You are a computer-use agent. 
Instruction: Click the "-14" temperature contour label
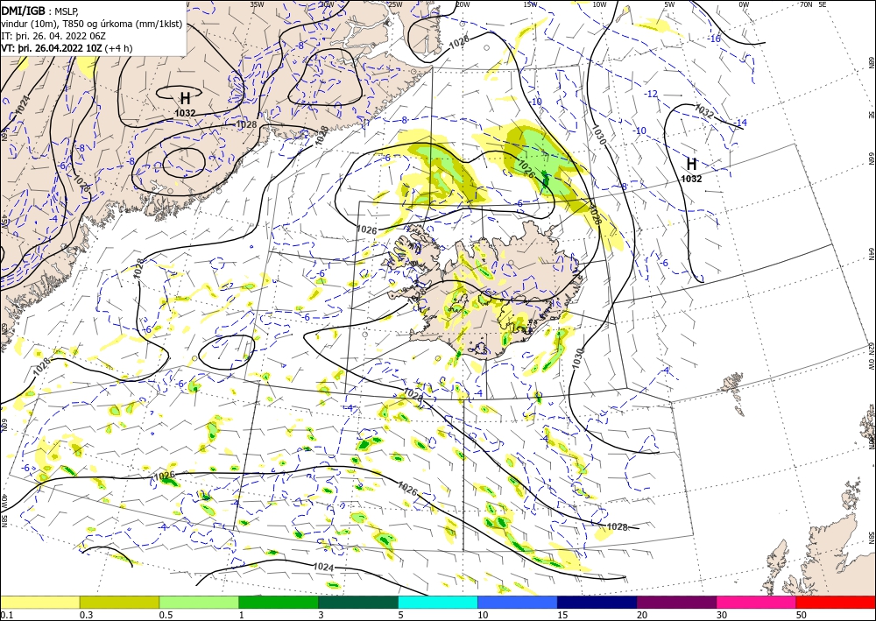coord(740,123)
